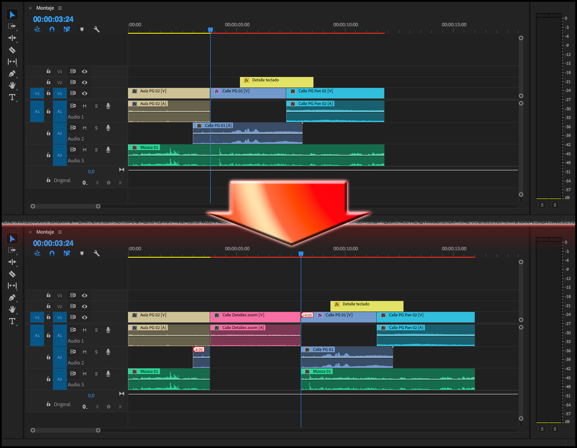Image resolution: width=577 pixels, height=448 pixels.
Task: Select Ripple Edit tool in upper timeline
Action: [12, 38]
